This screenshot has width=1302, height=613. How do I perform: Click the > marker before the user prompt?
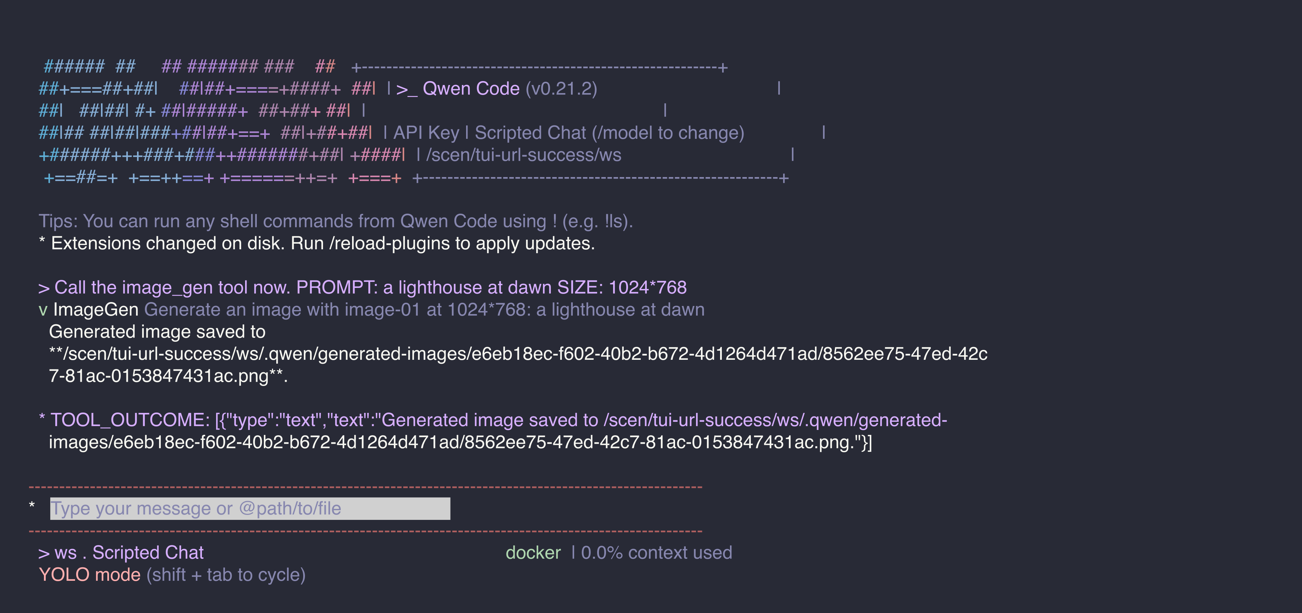44,288
